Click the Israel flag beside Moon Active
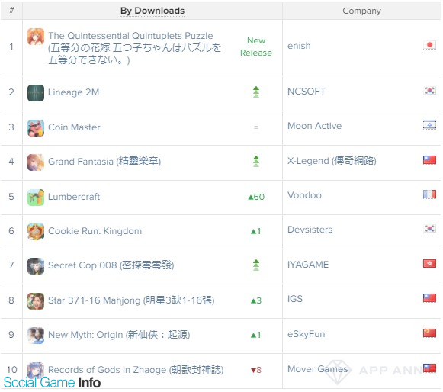This screenshot has width=443, height=392. tap(429, 125)
